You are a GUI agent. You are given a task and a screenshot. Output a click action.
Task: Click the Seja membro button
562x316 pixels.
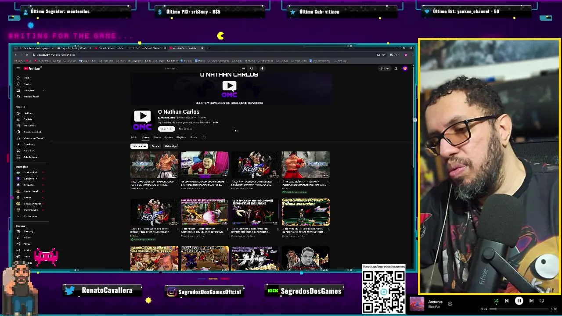tap(185, 129)
